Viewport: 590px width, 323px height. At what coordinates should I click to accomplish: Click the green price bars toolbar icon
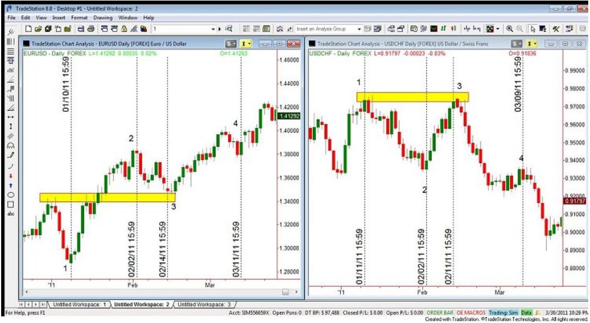click(x=444, y=29)
